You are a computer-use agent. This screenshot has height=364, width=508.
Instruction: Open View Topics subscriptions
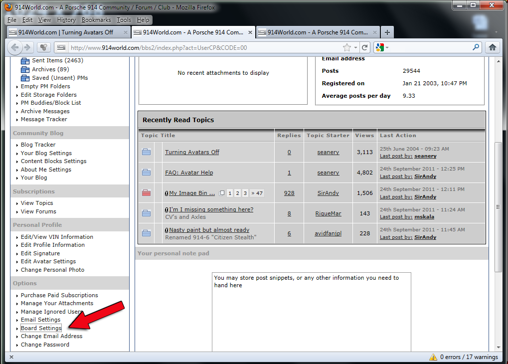pyautogui.click(x=37, y=203)
